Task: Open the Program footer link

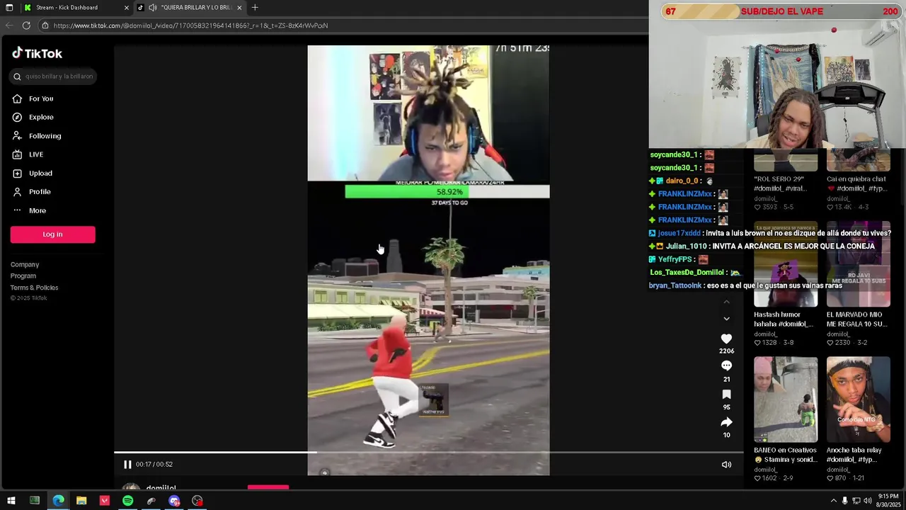Action: pos(23,276)
